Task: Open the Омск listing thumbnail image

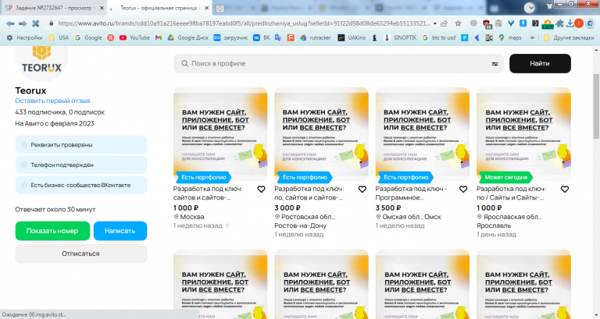Action: pyautogui.click(x=423, y=134)
